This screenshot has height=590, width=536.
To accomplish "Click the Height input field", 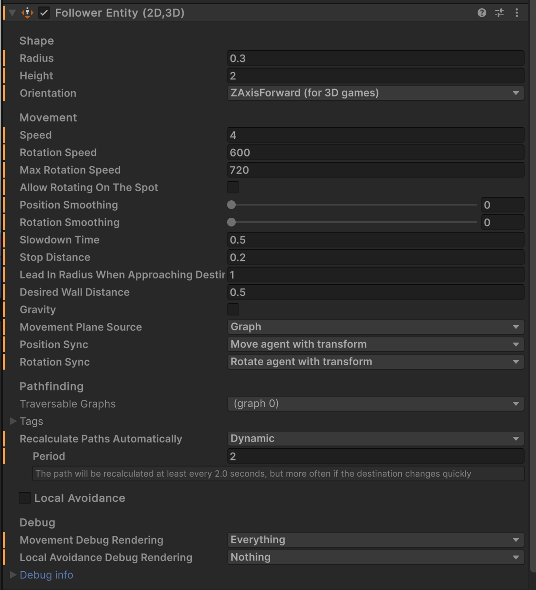I will [x=376, y=75].
